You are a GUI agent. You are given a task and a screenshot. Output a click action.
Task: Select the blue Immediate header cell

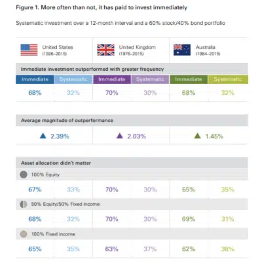point(35,79)
